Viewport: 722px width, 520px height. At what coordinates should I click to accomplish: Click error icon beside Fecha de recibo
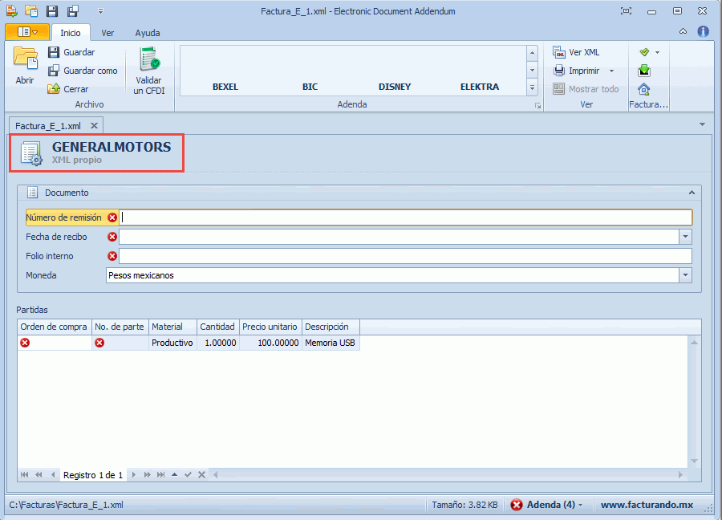(112, 237)
